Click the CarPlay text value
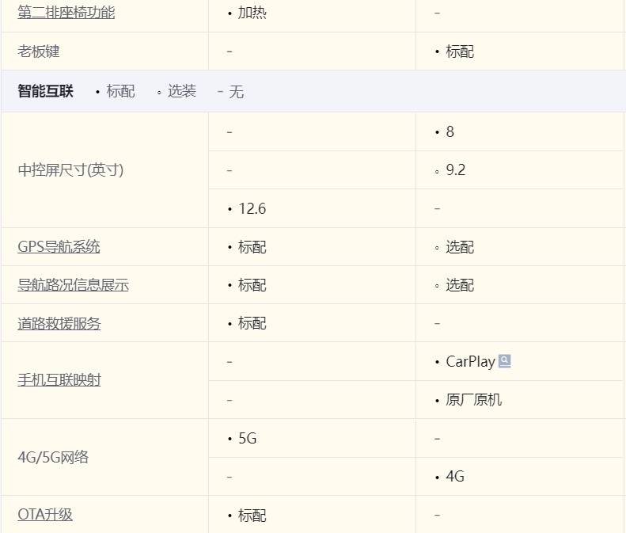 [x=470, y=362]
